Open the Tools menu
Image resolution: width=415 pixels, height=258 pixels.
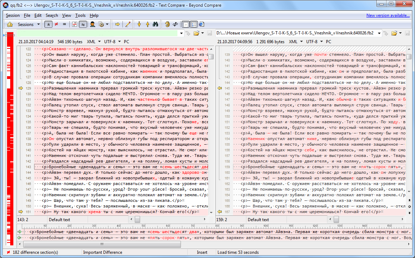point(80,15)
